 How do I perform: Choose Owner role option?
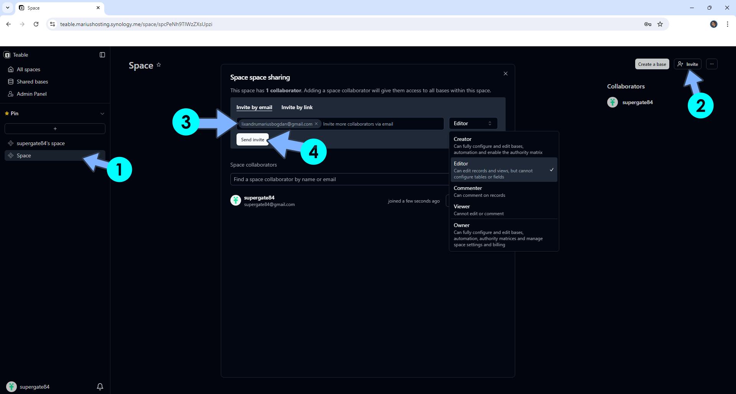coord(504,234)
